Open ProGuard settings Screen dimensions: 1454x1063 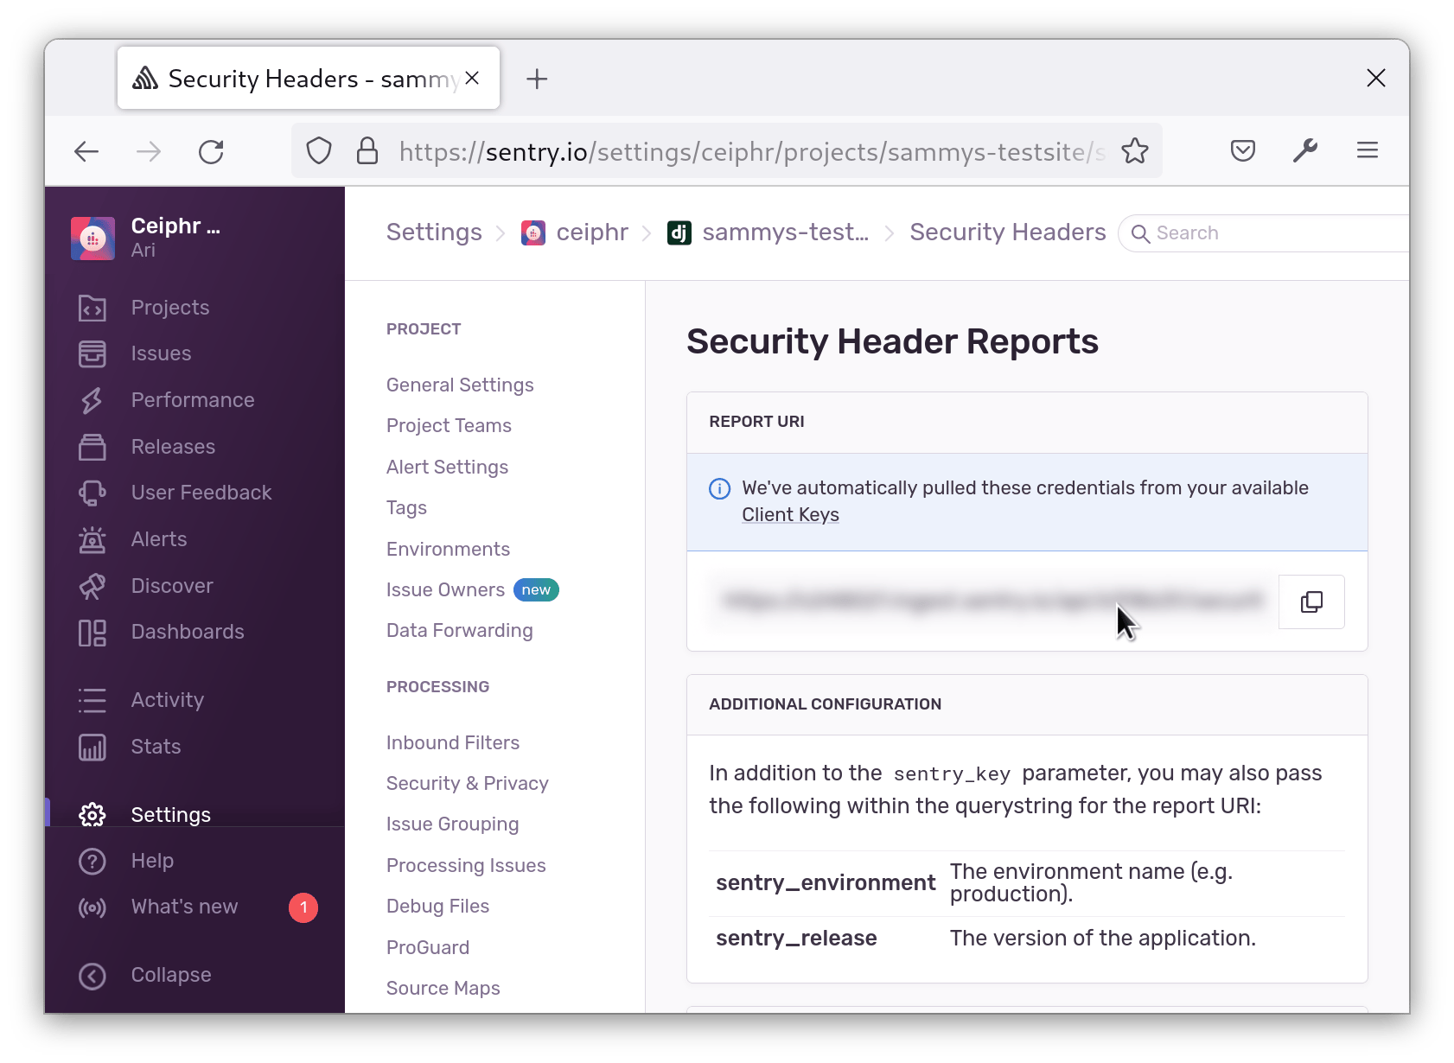(x=428, y=948)
